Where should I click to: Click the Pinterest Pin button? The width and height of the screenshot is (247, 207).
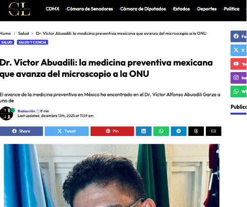pos(112,131)
